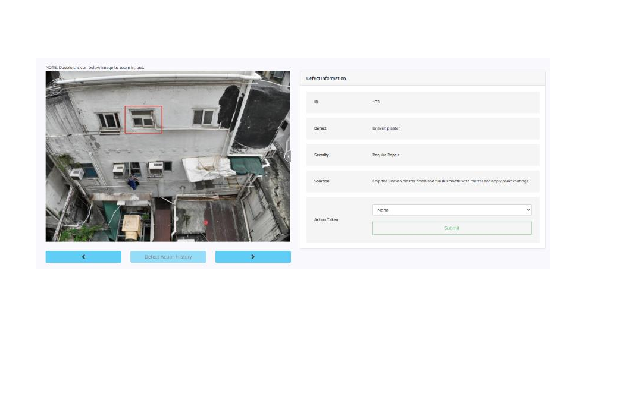623x403 pixels.
Task: Click the 'Defect' row label
Action: tap(320, 128)
